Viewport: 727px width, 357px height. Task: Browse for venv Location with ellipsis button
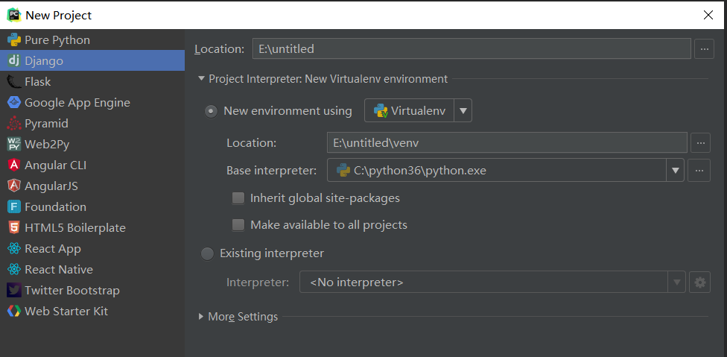(x=701, y=142)
